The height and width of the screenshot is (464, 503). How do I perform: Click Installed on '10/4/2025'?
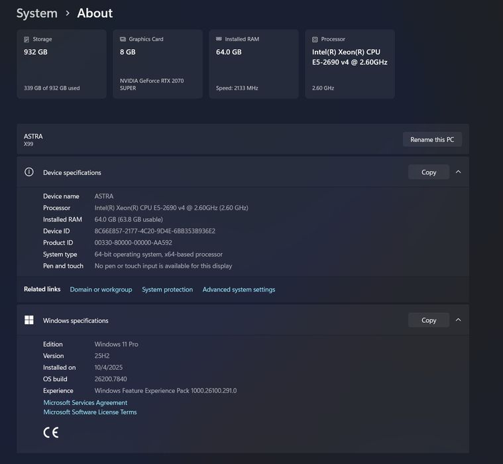[x=109, y=367]
